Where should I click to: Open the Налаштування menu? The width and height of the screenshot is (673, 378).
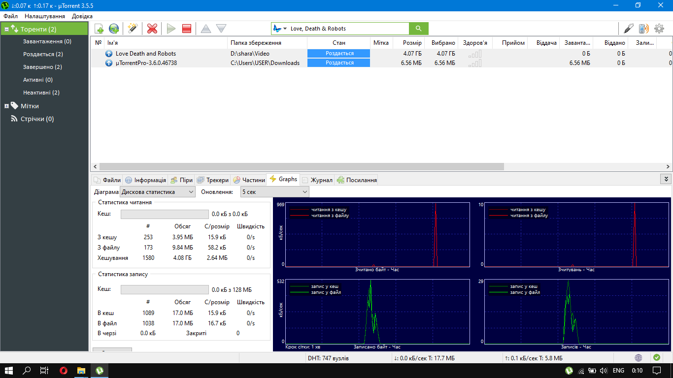45,16
